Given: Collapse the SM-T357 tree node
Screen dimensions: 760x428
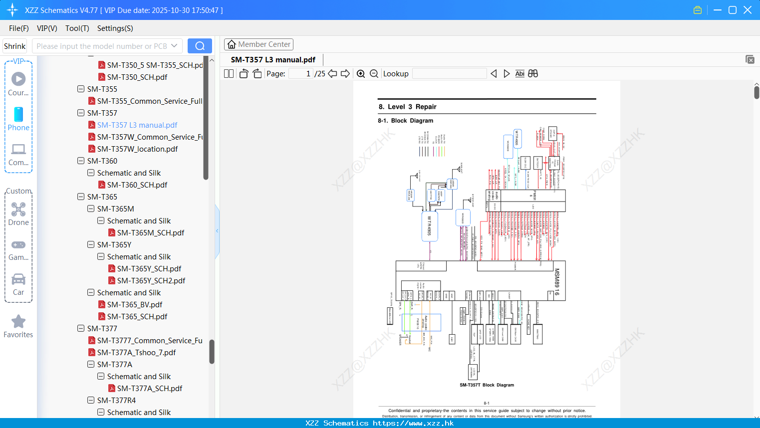Looking at the screenshot, I should pyautogui.click(x=81, y=113).
